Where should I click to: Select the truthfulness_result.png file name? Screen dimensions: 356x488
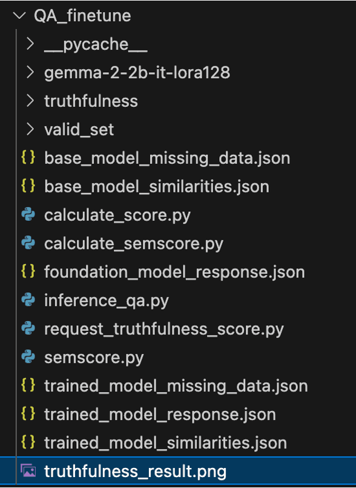(x=136, y=472)
